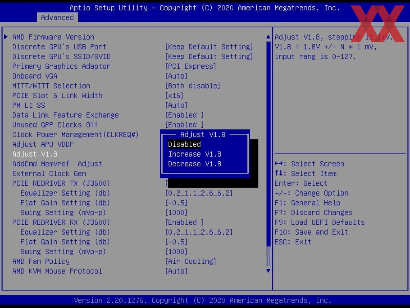Edit Swing Setting 1000 under REDRIVER TX

(x=176, y=213)
